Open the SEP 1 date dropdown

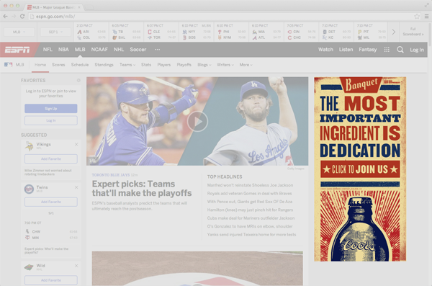[55, 32]
